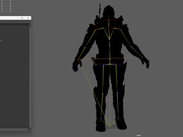Maximize the floating window

(x=22, y=18)
